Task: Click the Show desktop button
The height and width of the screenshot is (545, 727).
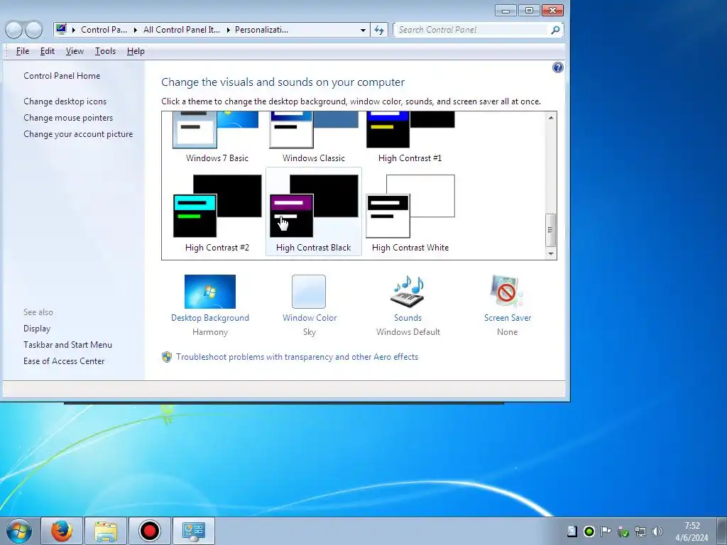Action: pyautogui.click(x=722, y=531)
